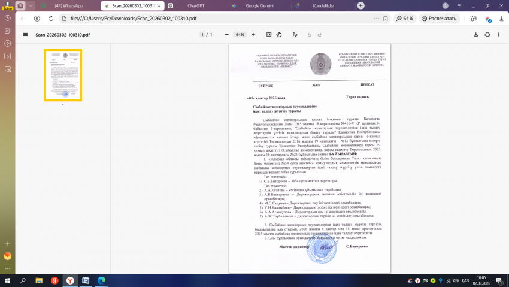Open the browser feedback tools icon
Viewport: 509px width, 287px height.
tap(473, 19)
